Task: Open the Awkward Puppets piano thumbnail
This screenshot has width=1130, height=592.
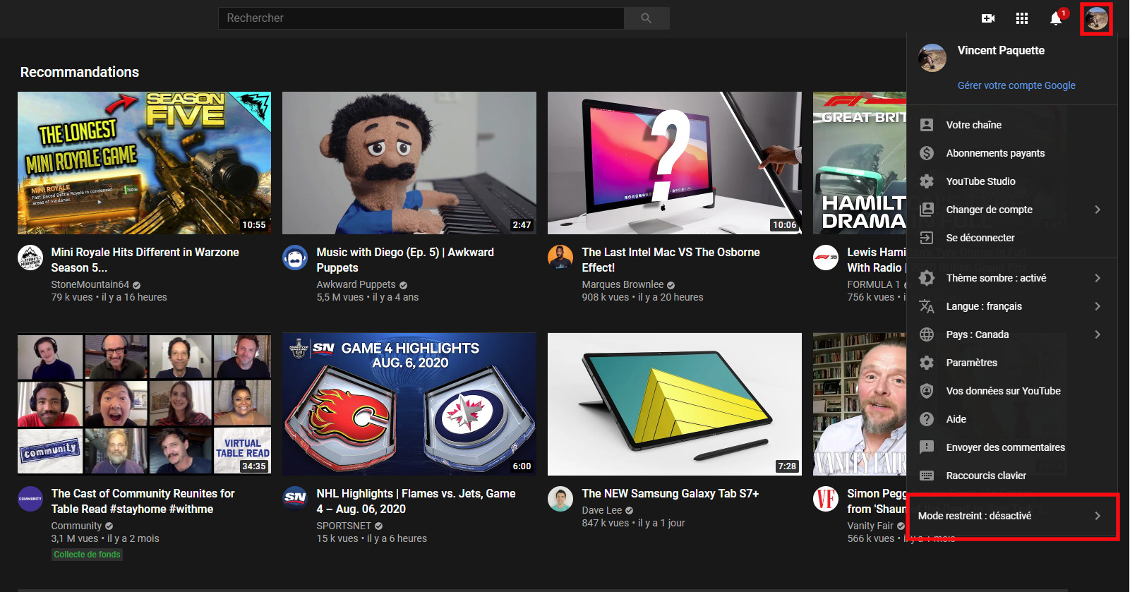Action: (409, 163)
